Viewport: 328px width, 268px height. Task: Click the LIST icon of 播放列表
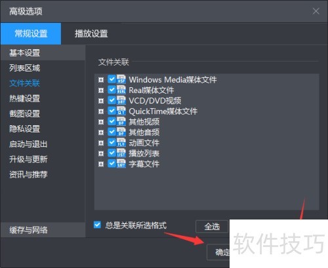(x=121, y=153)
